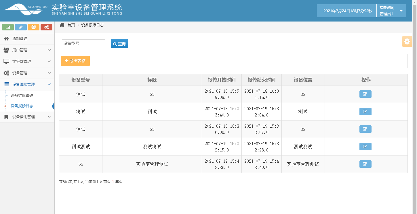The image size is (417, 214).
Task: Click the 查询 search button
Action: tap(119, 44)
